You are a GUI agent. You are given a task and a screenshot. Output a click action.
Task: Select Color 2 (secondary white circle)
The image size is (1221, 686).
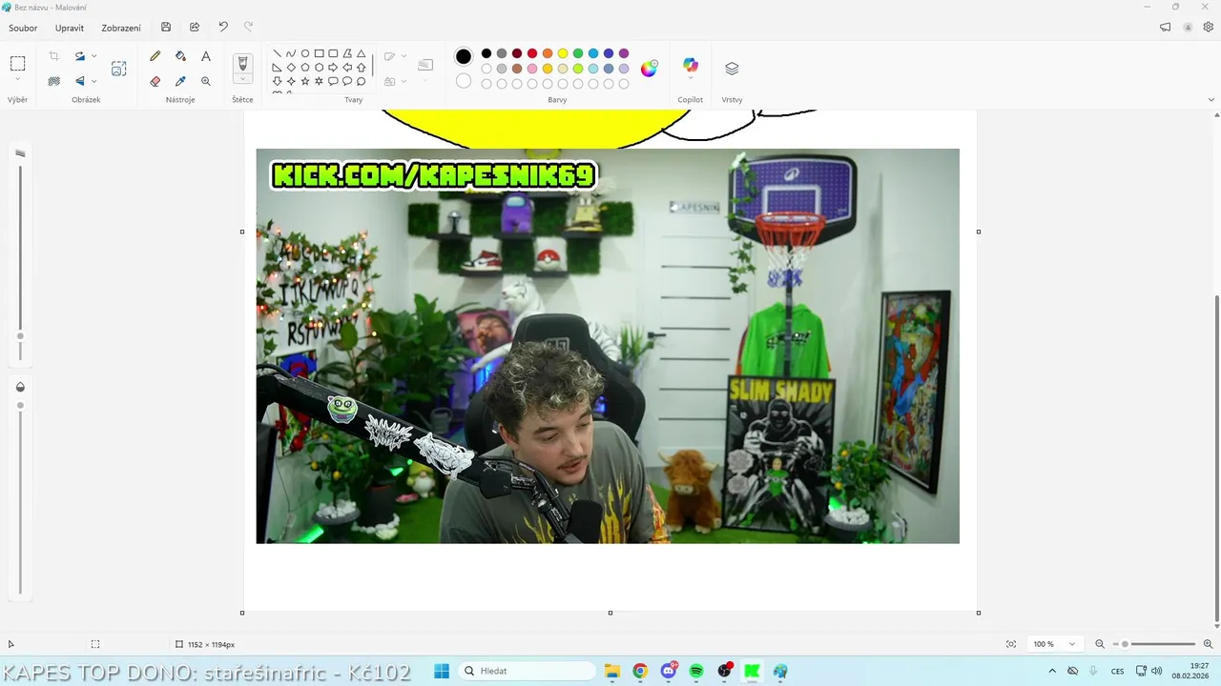pos(464,81)
